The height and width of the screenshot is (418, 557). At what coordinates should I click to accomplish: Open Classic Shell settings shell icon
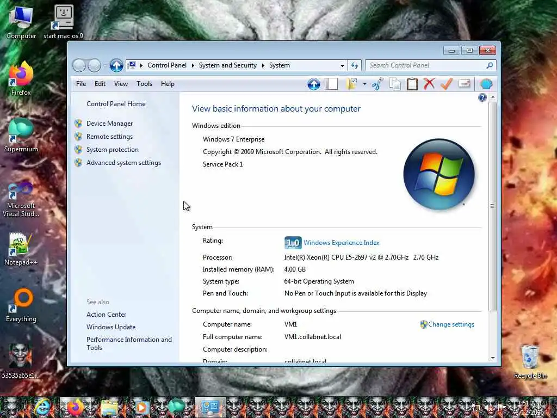[x=486, y=84]
